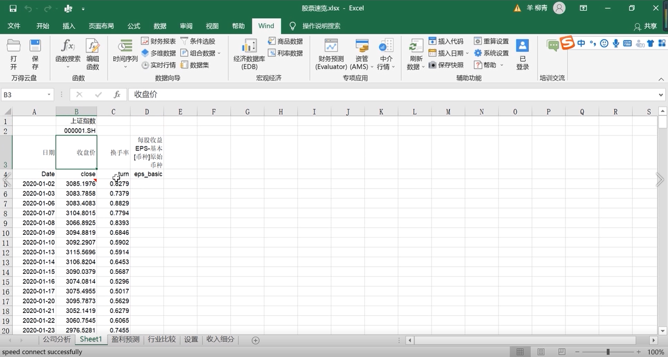The image size is (668, 357).
Task: Click the zoom slider handle
Action: click(608, 352)
